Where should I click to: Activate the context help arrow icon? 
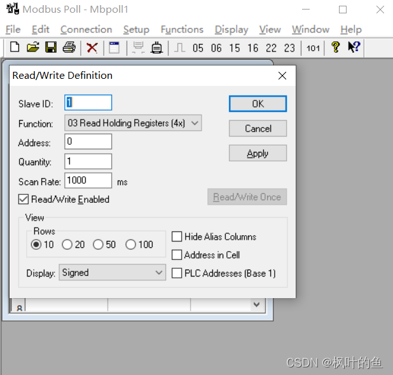tap(354, 47)
